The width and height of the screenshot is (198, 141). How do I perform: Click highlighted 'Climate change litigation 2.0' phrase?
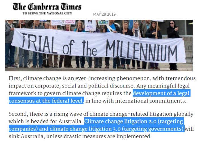[120, 121]
